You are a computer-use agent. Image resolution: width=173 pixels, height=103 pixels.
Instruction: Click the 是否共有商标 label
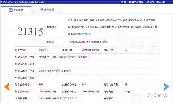point(111,85)
